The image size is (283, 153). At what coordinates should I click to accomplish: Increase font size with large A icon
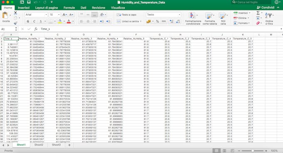pyautogui.click(x=65, y=15)
